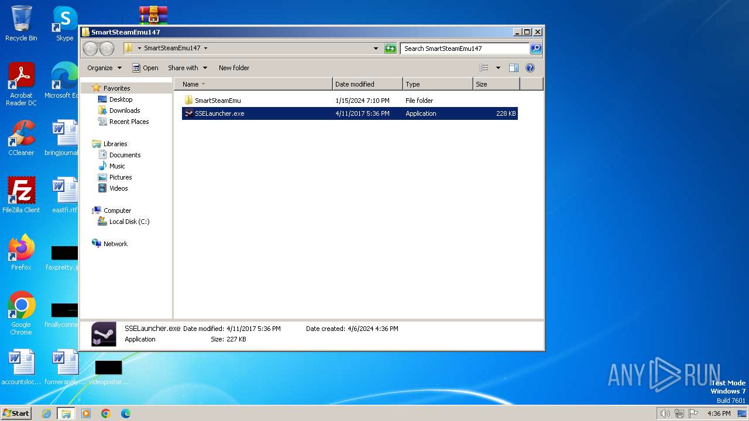Open the Organize dropdown menu
The image size is (749, 421).
104,68
